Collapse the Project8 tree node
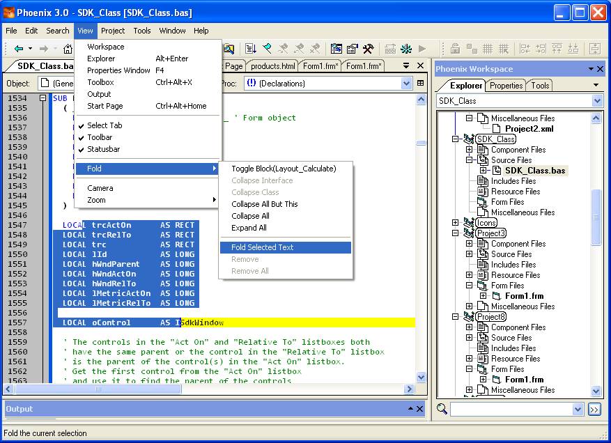The width and height of the screenshot is (611, 443). [x=455, y=317]
